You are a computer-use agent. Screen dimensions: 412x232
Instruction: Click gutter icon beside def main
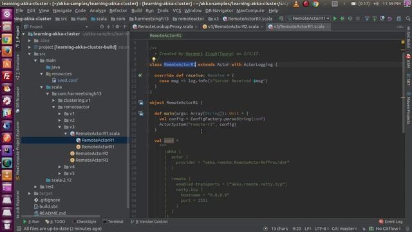[141, 113]
